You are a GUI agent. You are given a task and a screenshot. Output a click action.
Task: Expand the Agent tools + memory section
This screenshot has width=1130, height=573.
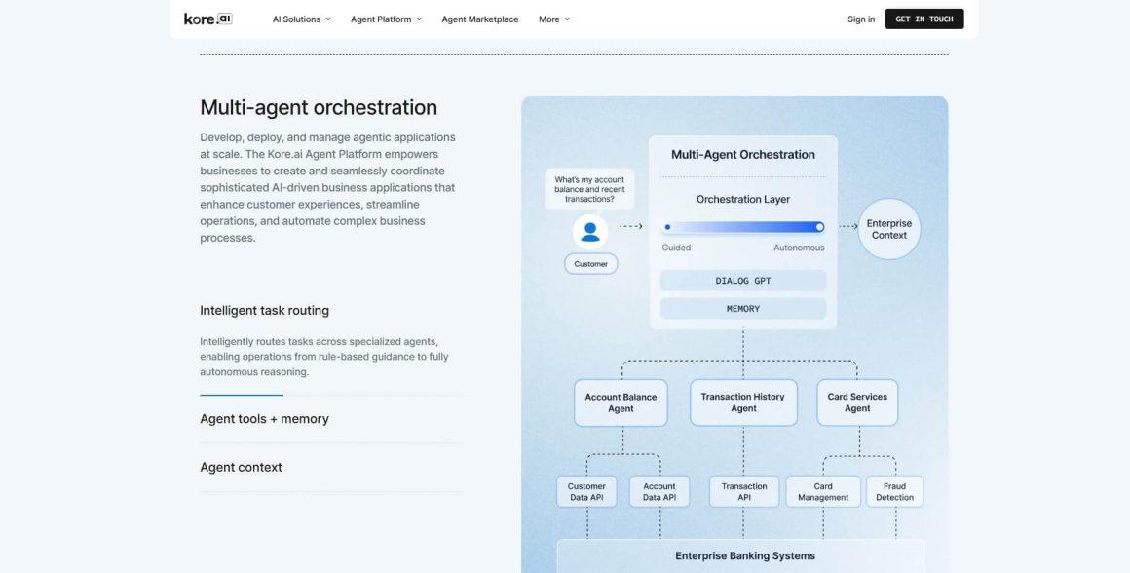(x=264, y=419)
